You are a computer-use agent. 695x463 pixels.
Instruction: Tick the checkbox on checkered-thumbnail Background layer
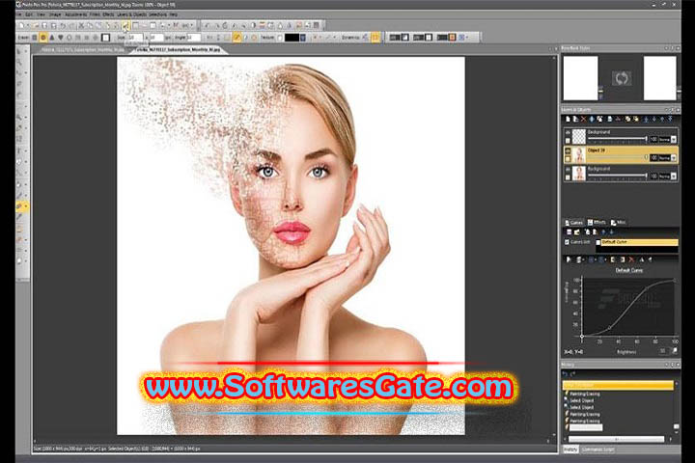(568, 141)
